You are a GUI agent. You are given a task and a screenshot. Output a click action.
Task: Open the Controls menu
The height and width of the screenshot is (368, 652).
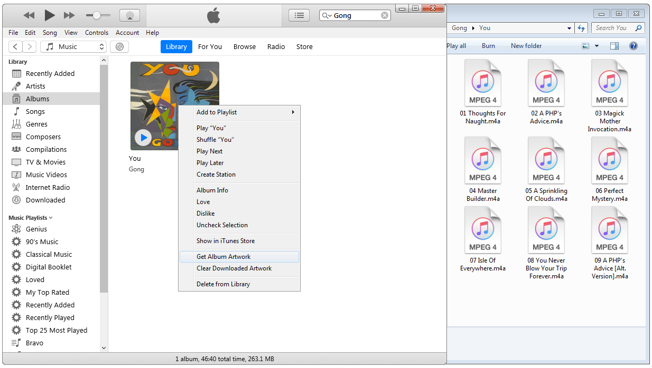click(97, 32)
